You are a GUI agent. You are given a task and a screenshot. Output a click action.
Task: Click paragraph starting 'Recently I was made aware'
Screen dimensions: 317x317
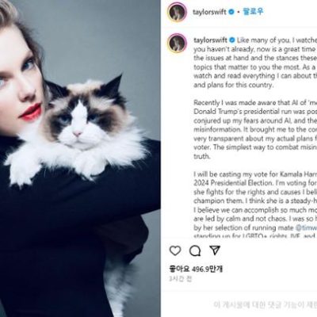(x=255, y=129)
